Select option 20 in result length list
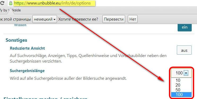The height and width of the screenshot is (99, 197). pyautogui.click(x=181, y=85)
